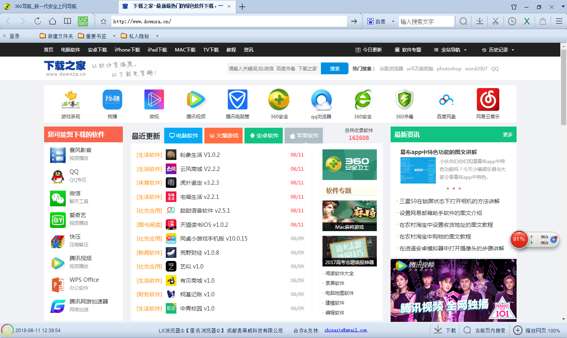Select the 火爆游戏 recent-updates tab

(223, 136)
